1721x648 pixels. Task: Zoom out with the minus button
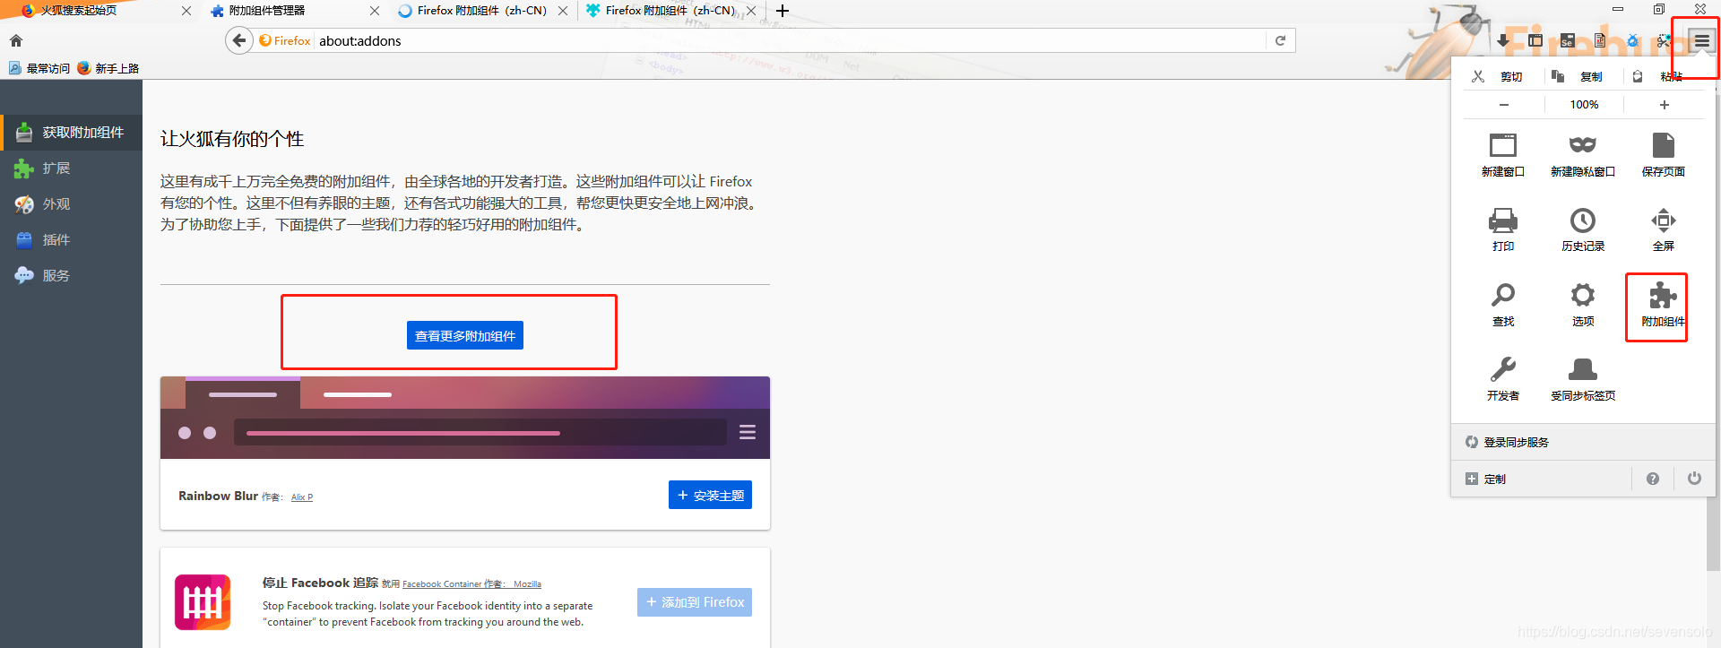click(1503, 105)
